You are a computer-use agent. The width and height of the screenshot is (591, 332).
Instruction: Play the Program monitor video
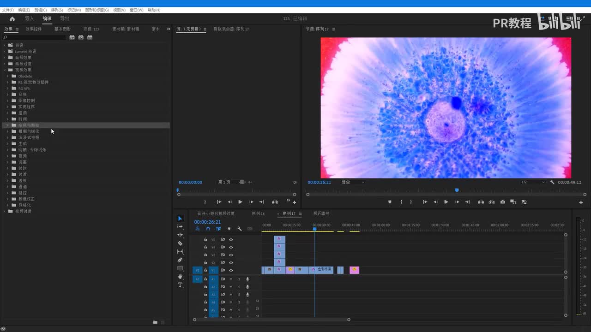click(446, 202)
